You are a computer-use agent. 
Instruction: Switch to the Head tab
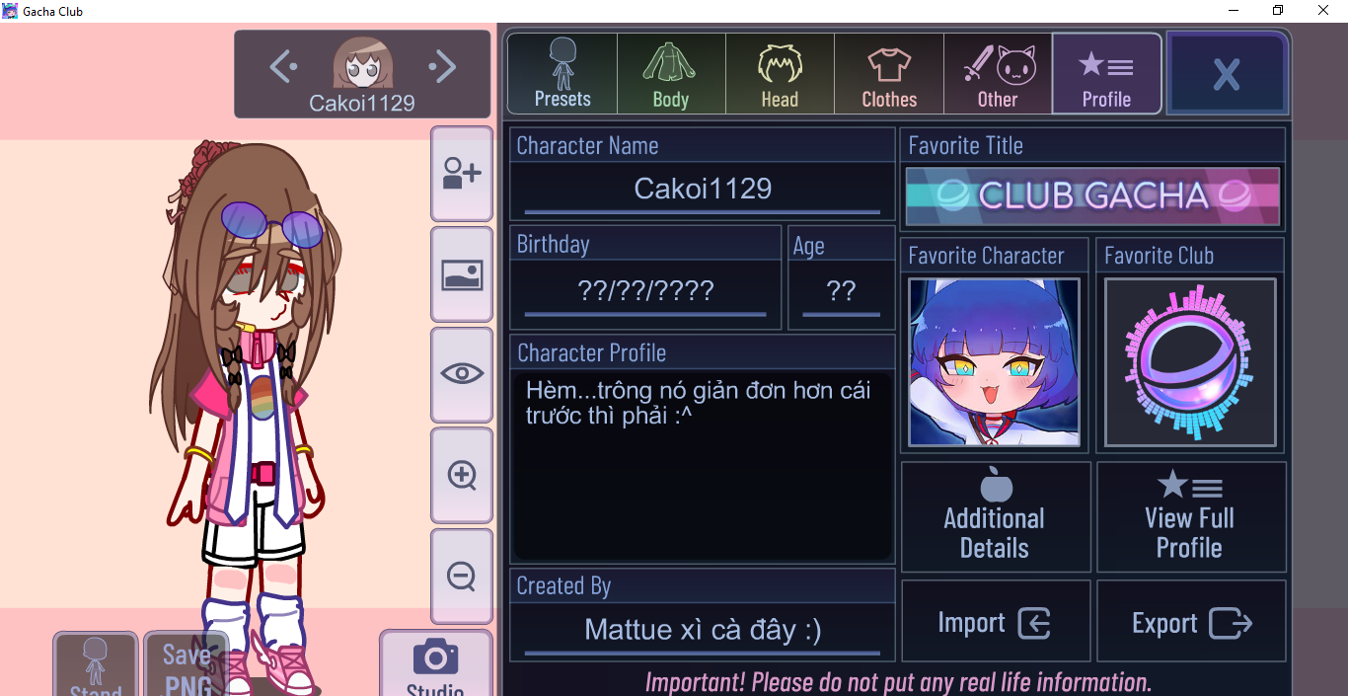(780, 74)
